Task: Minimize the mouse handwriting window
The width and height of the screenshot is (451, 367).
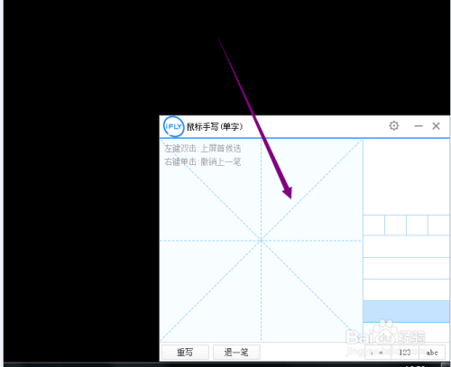Action: tap(419, 126)
